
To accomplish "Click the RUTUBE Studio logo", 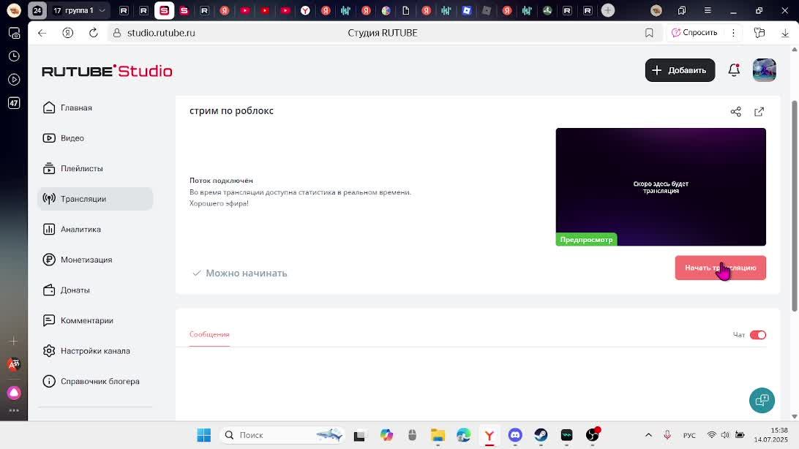I will click(x=107, y=71).
